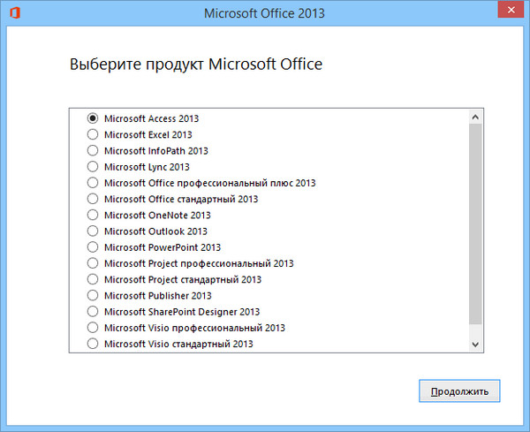Screen dimensions: 530x432
Task: Choose Microsoft Project профессиональный 2013
Action: point(93,263)
